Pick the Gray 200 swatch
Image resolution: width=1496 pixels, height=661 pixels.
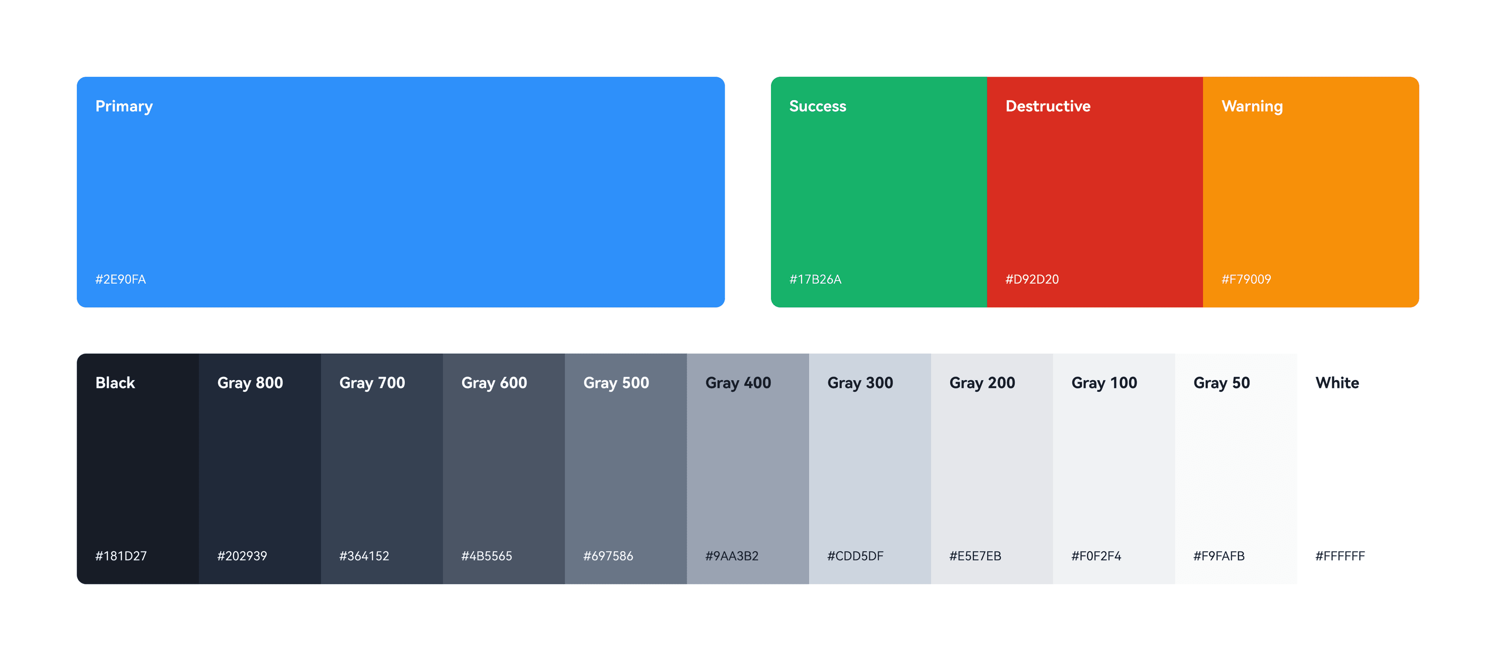click(992, 469)
